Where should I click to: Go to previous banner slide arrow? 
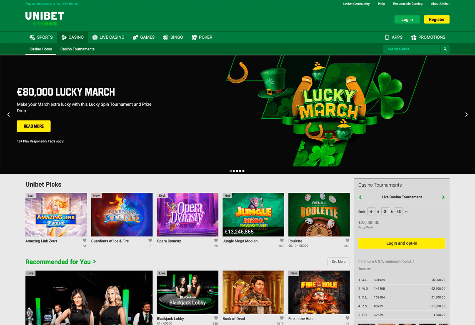click(x=8, y=115)
